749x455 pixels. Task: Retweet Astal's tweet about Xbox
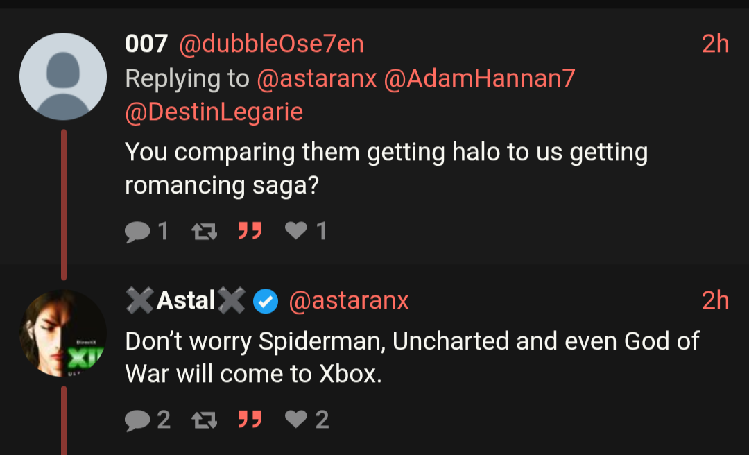point(203,419)
